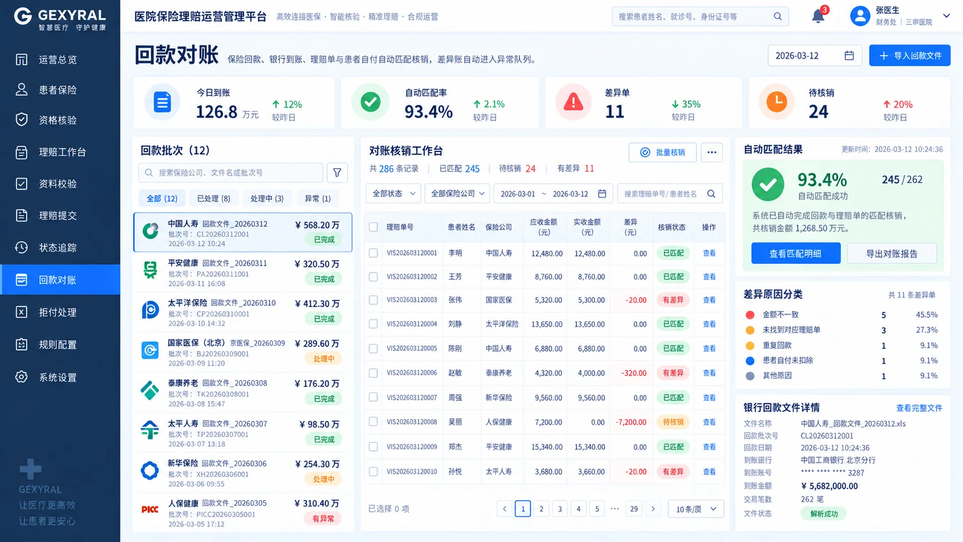
Task: Check the row checkbox for 张伟
Action: (x=373, y=300)
